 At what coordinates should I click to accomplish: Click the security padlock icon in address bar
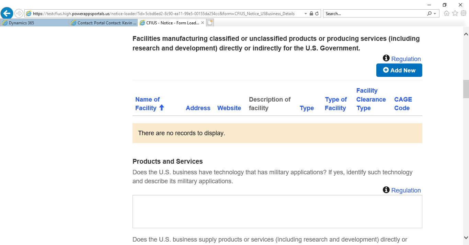(x=311, y=14)
